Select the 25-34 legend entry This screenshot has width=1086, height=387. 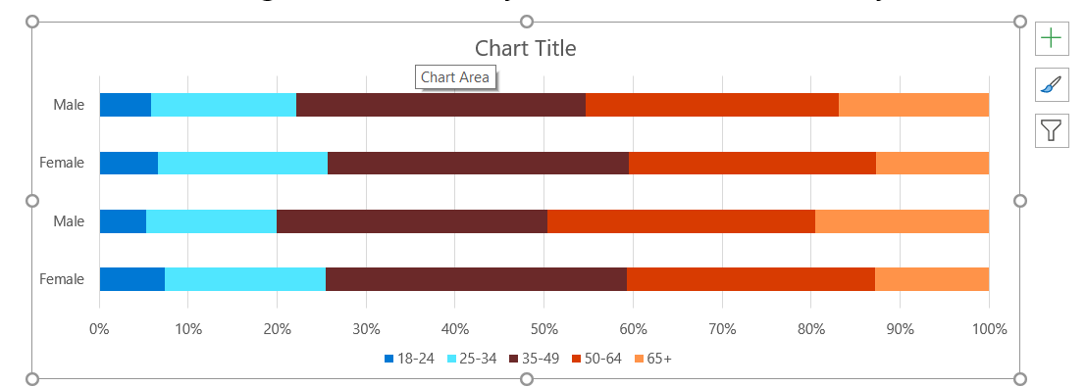point(472,359)
